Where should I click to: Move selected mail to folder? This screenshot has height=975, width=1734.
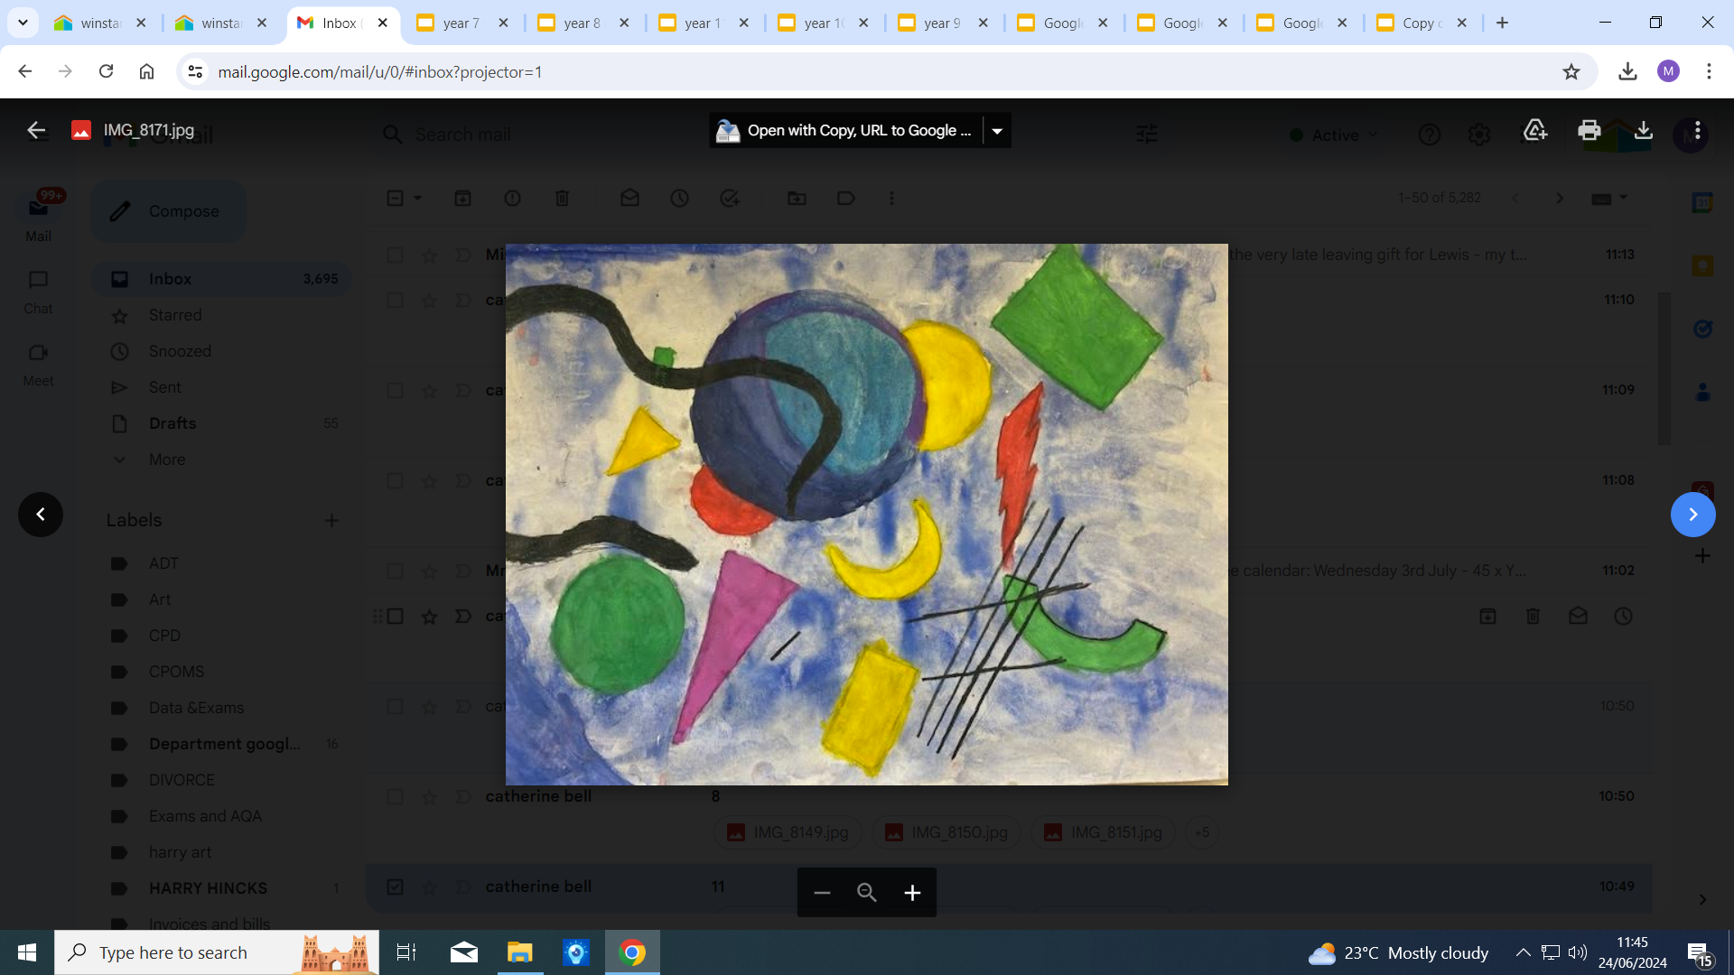(x=797, y=198)
